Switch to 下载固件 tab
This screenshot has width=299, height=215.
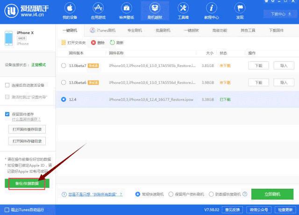click(276, 30)
